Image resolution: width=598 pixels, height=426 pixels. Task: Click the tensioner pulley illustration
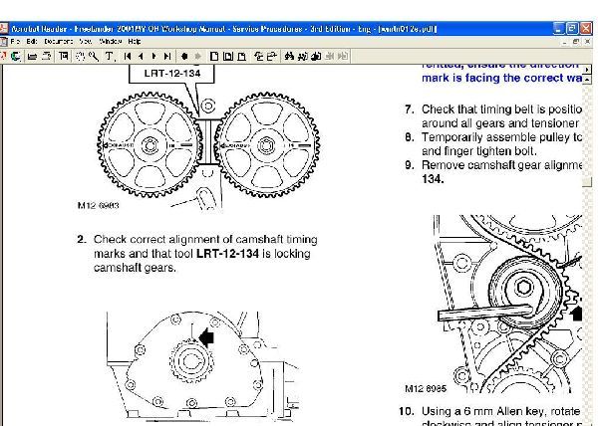click(524, 292)
